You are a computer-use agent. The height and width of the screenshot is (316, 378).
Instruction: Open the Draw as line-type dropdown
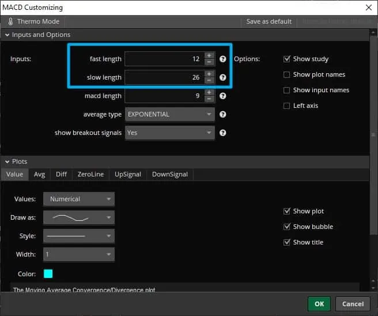(79, 217)
